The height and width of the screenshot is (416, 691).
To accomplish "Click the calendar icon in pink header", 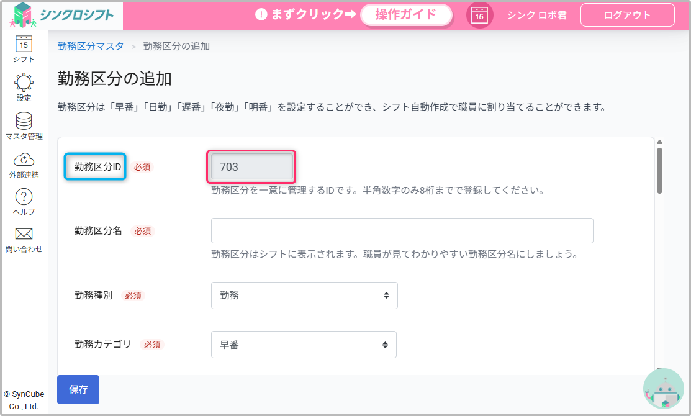I will [x=479, y=16].
